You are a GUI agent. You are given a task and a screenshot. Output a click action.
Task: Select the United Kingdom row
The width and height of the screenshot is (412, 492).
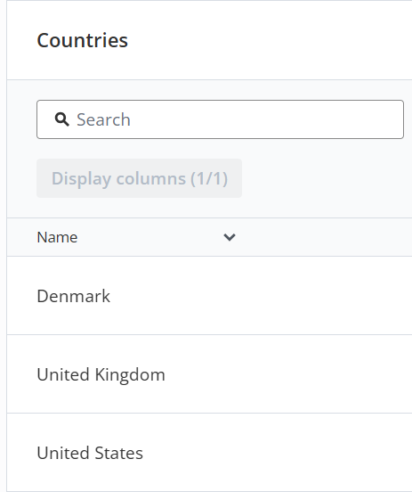tap(209, 374)
